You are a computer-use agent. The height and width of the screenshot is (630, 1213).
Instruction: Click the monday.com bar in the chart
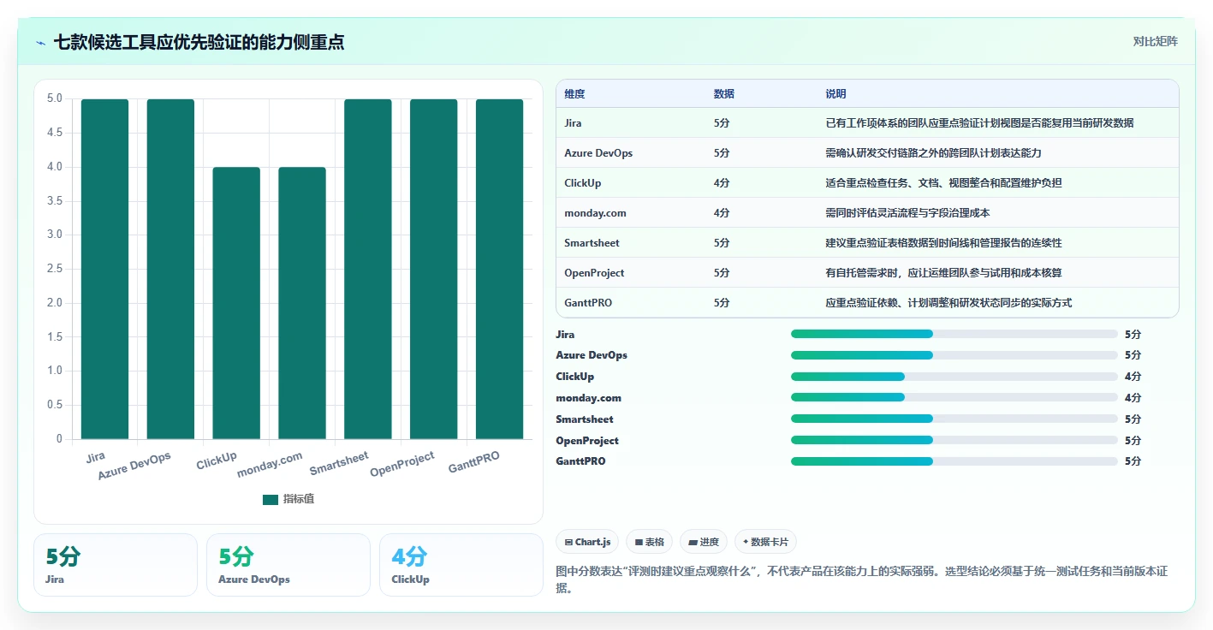pos(302,303)
